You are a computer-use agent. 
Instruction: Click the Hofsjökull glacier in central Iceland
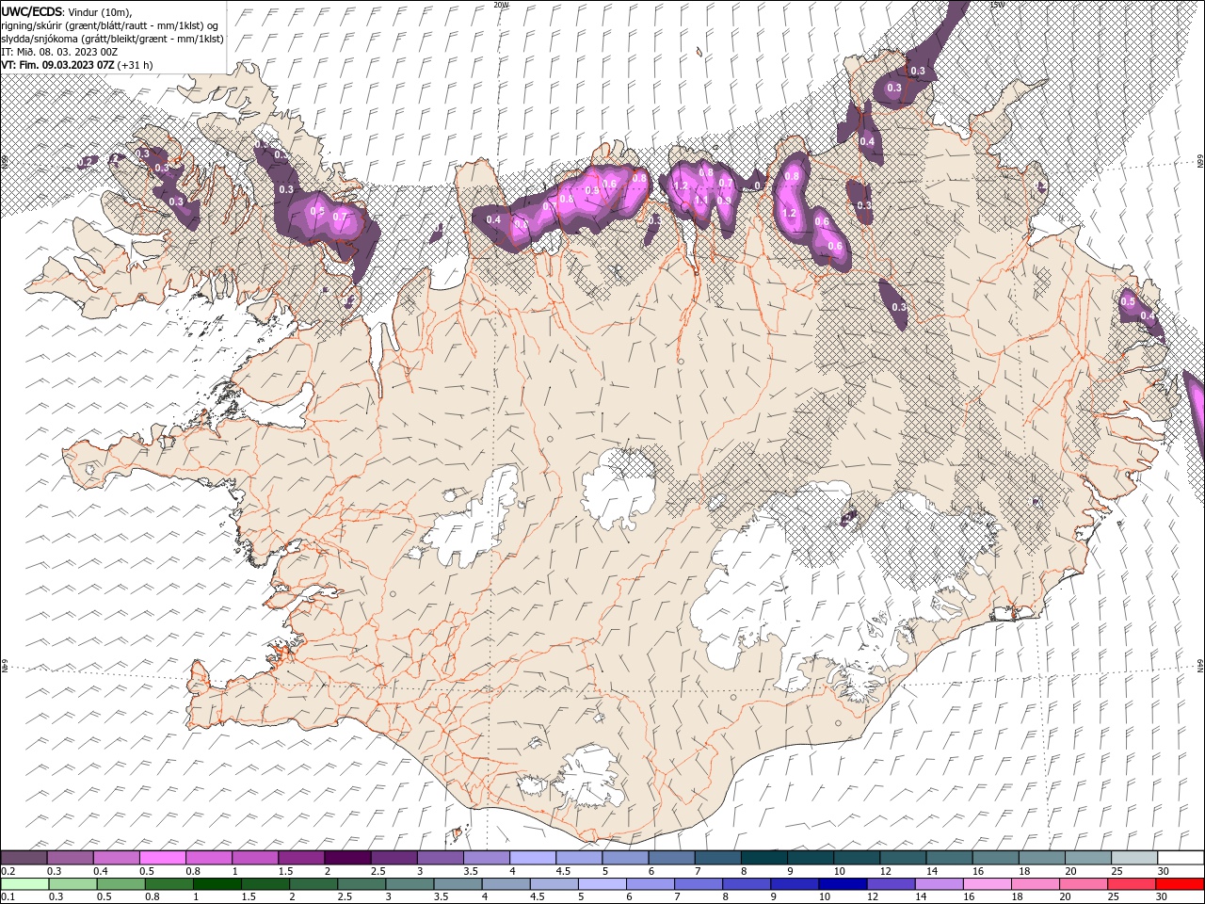tap(619, 489)
